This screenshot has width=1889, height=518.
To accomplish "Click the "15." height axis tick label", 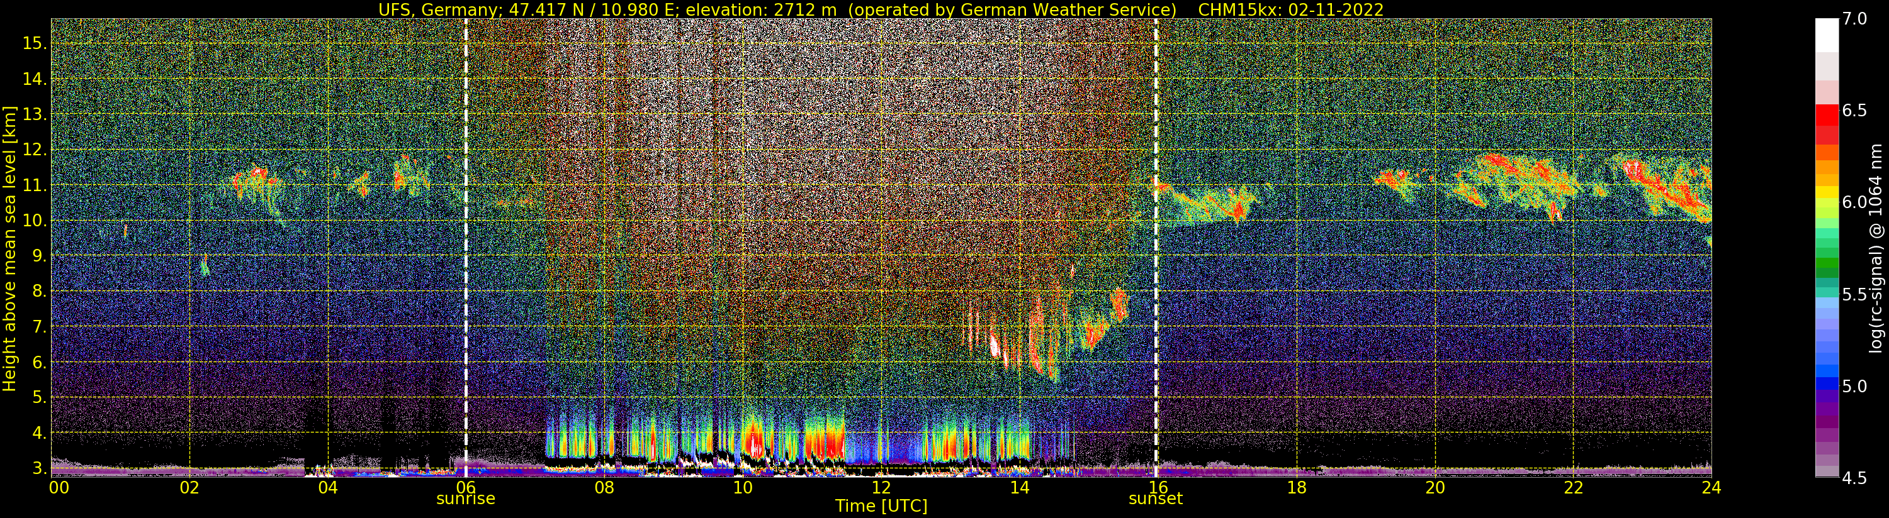I will point(35,43).
